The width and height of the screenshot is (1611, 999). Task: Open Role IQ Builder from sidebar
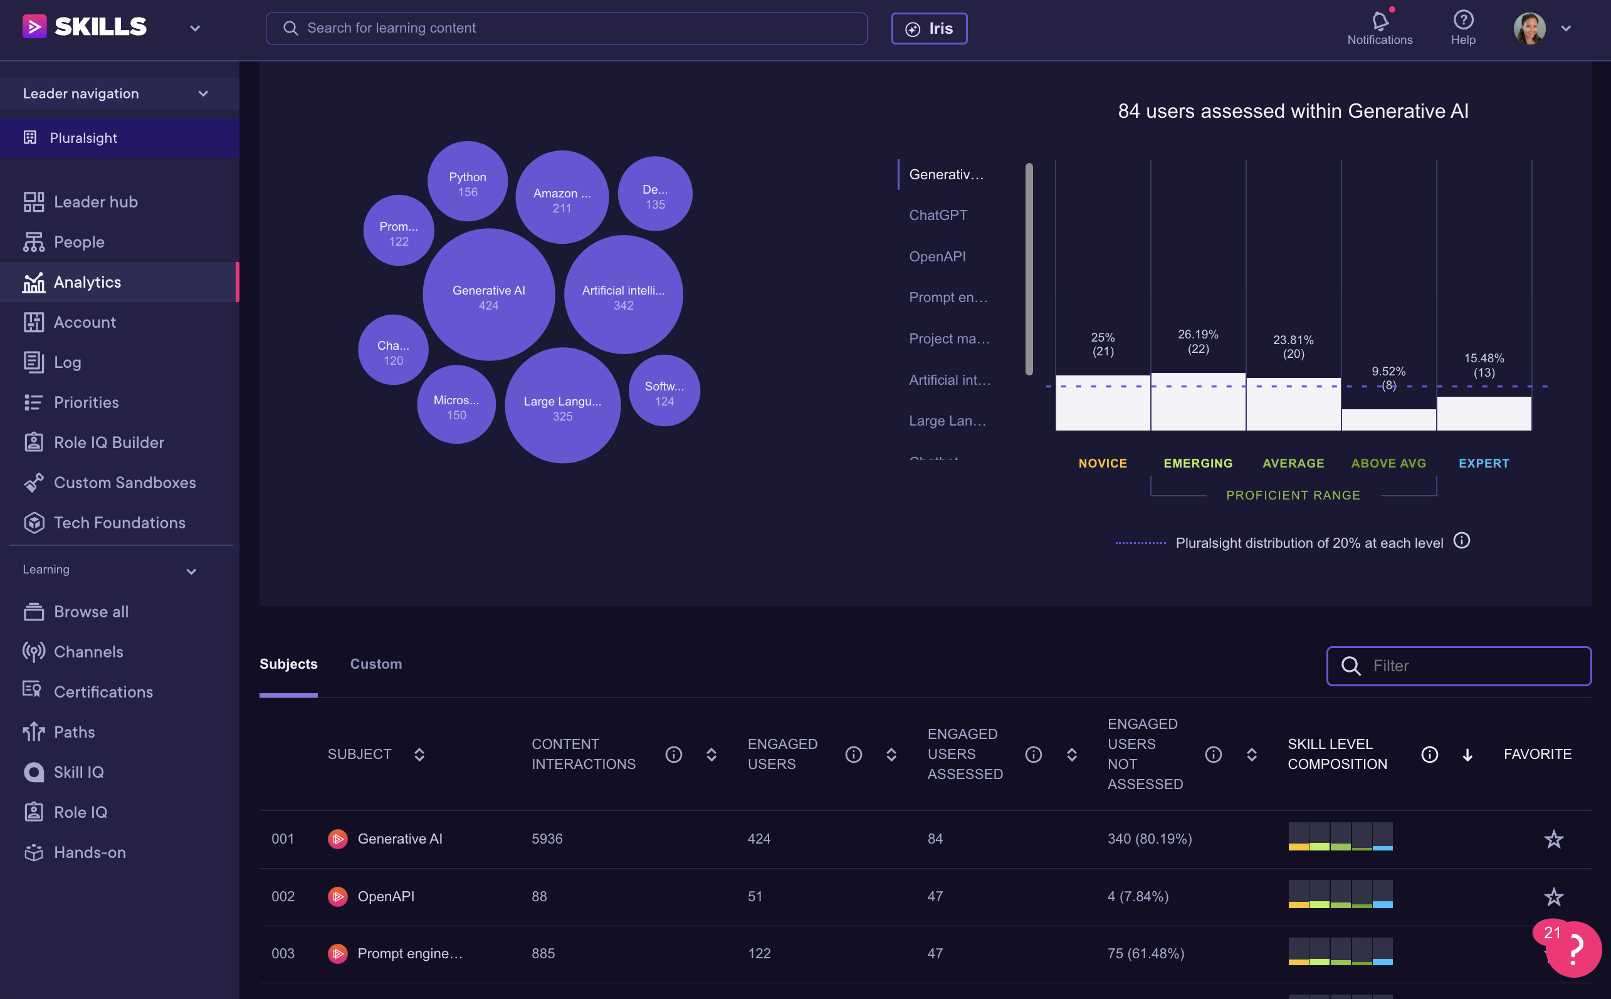tap(108, 442)
